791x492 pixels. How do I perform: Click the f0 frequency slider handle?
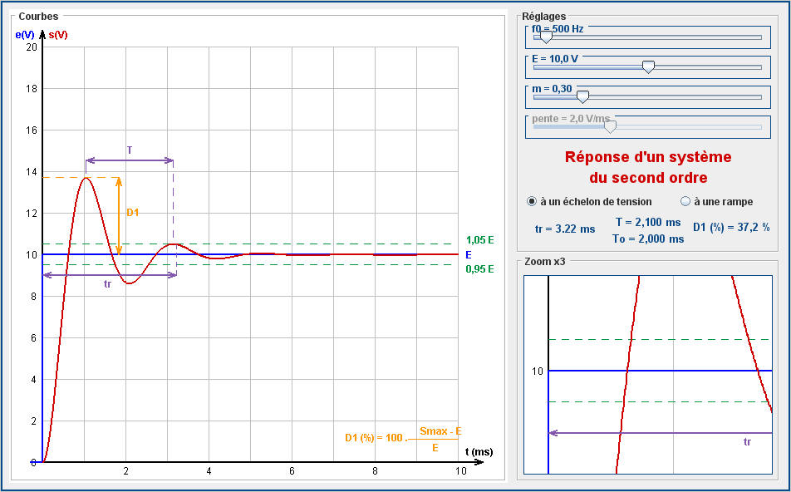pyautogui.click(x=546, y=37)
